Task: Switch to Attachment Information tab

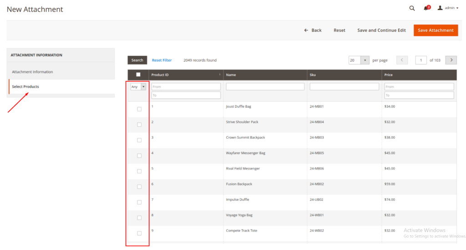Action: pos(32,72)
